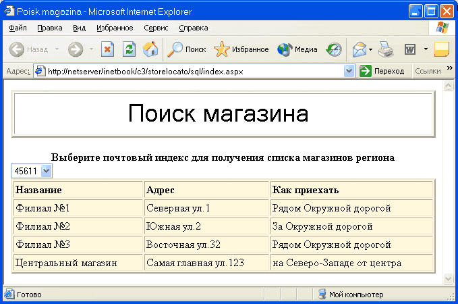The height and width of the screenshot is (304, 458).
Task: Expand the Edit button dropdown arrow
Action: pyautogui.click(x=426, y=49)
